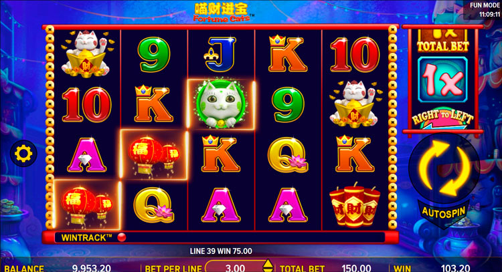
Task: Click the red firecrackers symbol
Action: 354,205
